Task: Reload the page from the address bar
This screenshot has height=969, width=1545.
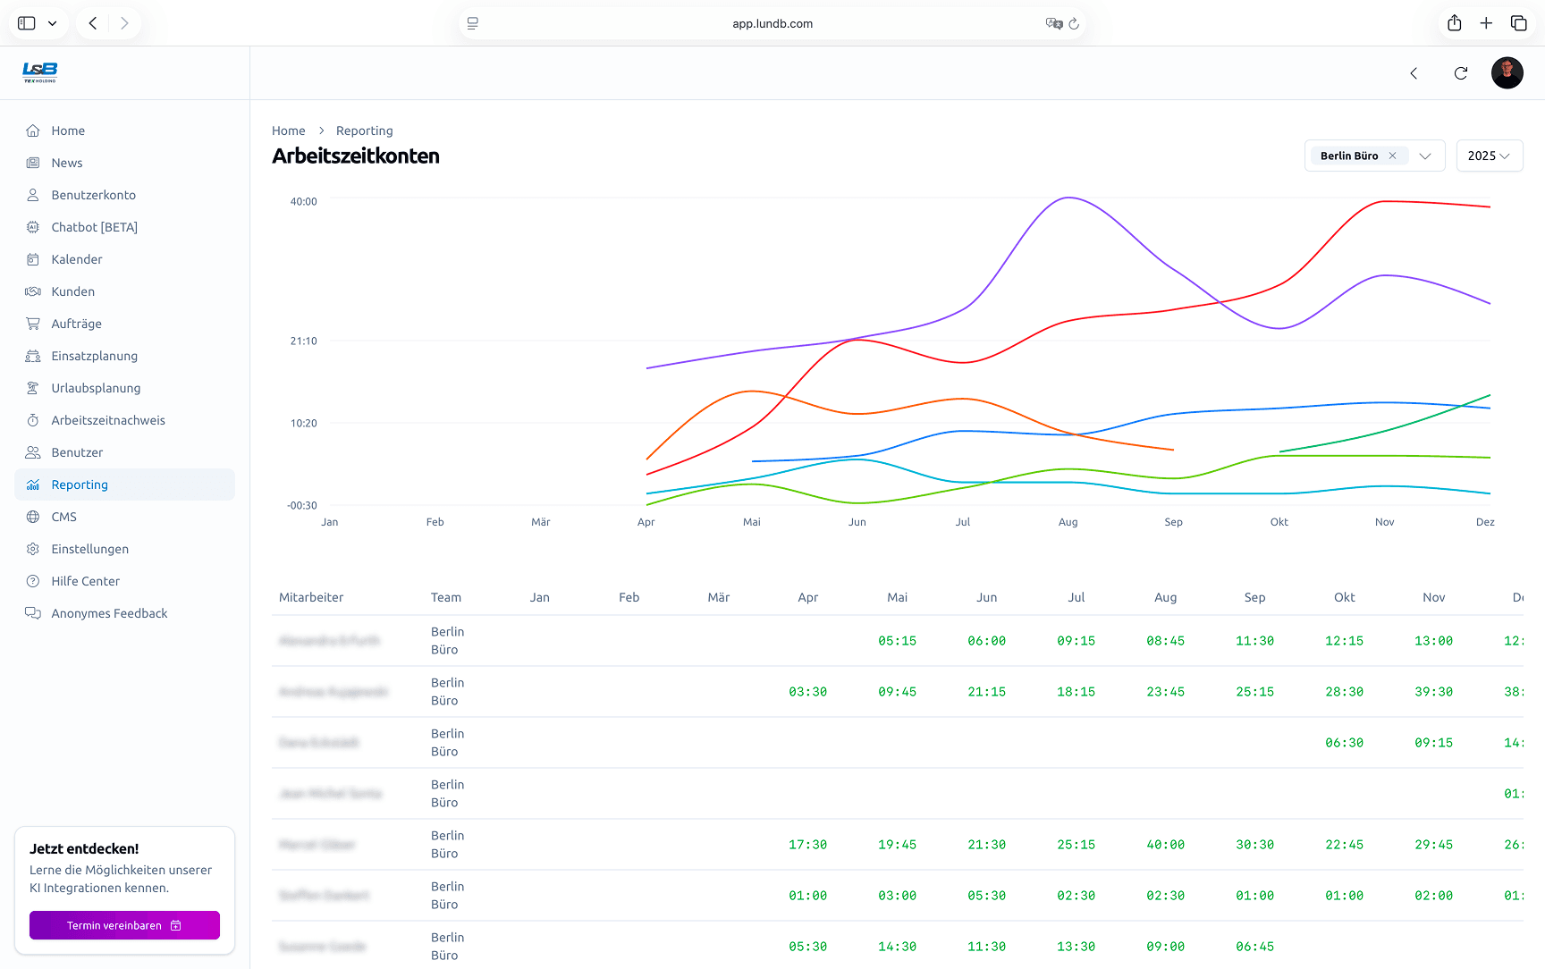Action: (x=1074, y=24)
